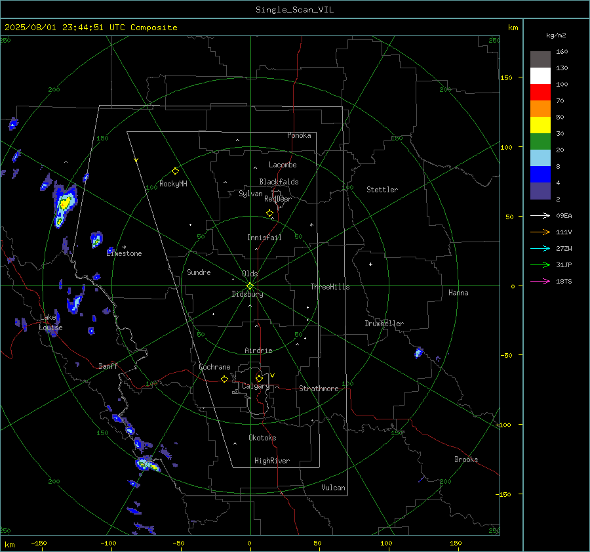This screenshot has width=590, height=552.
Task: Click the Limestone label
Action: (124, 253)
